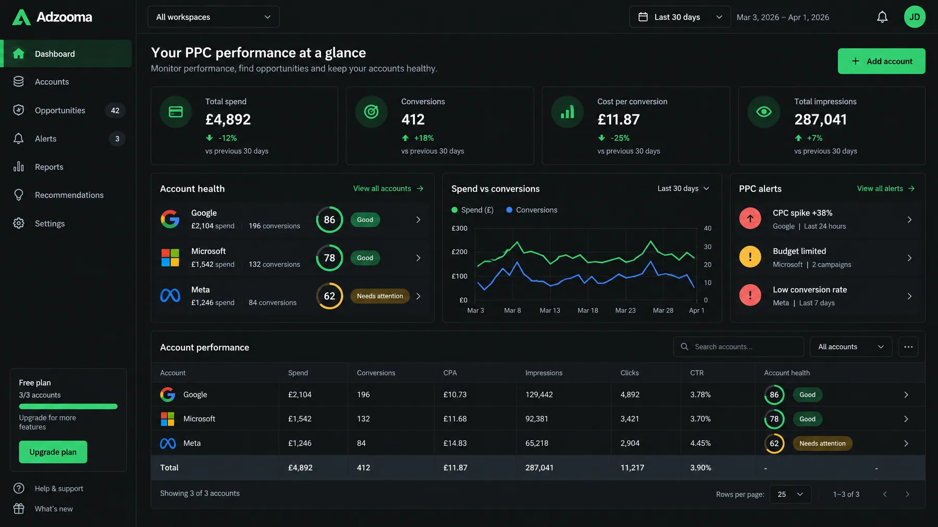Click the Budget limited yellow warning icon
This screenshot has width=938, height=527.
(x=750, y=257)
